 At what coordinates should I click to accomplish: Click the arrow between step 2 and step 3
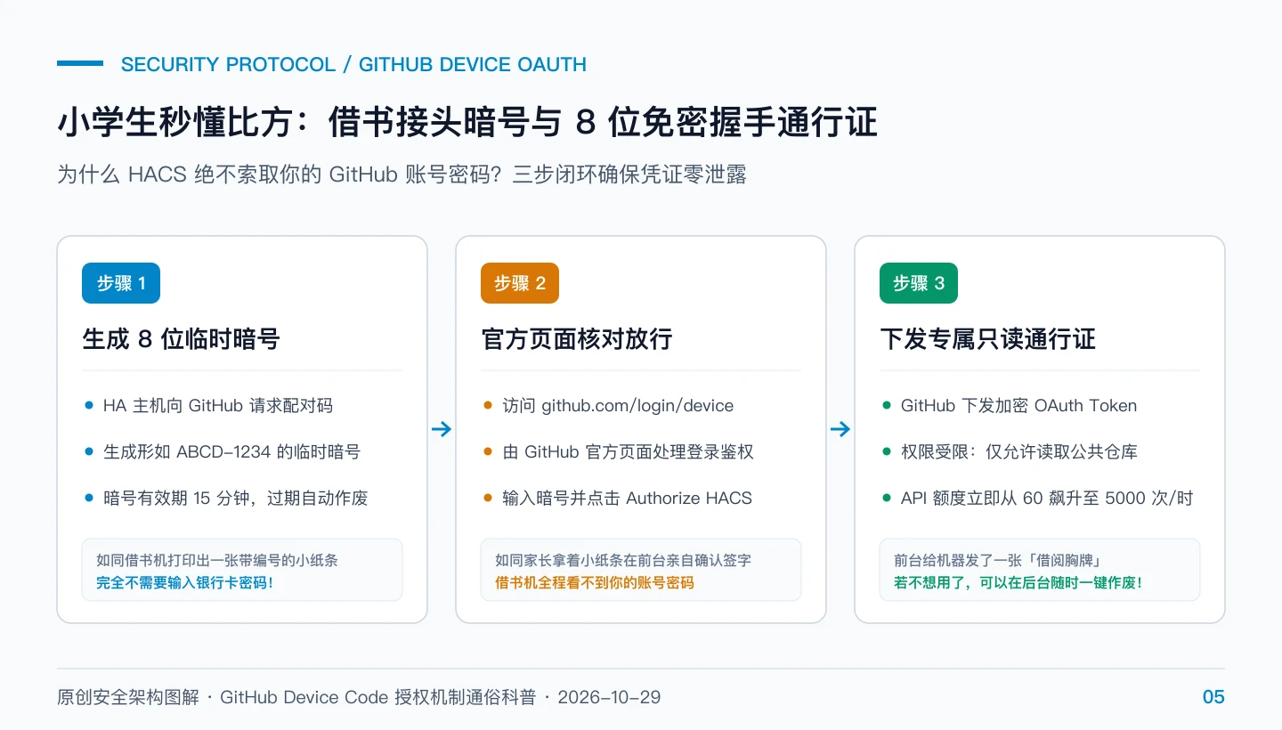[840, 430]
